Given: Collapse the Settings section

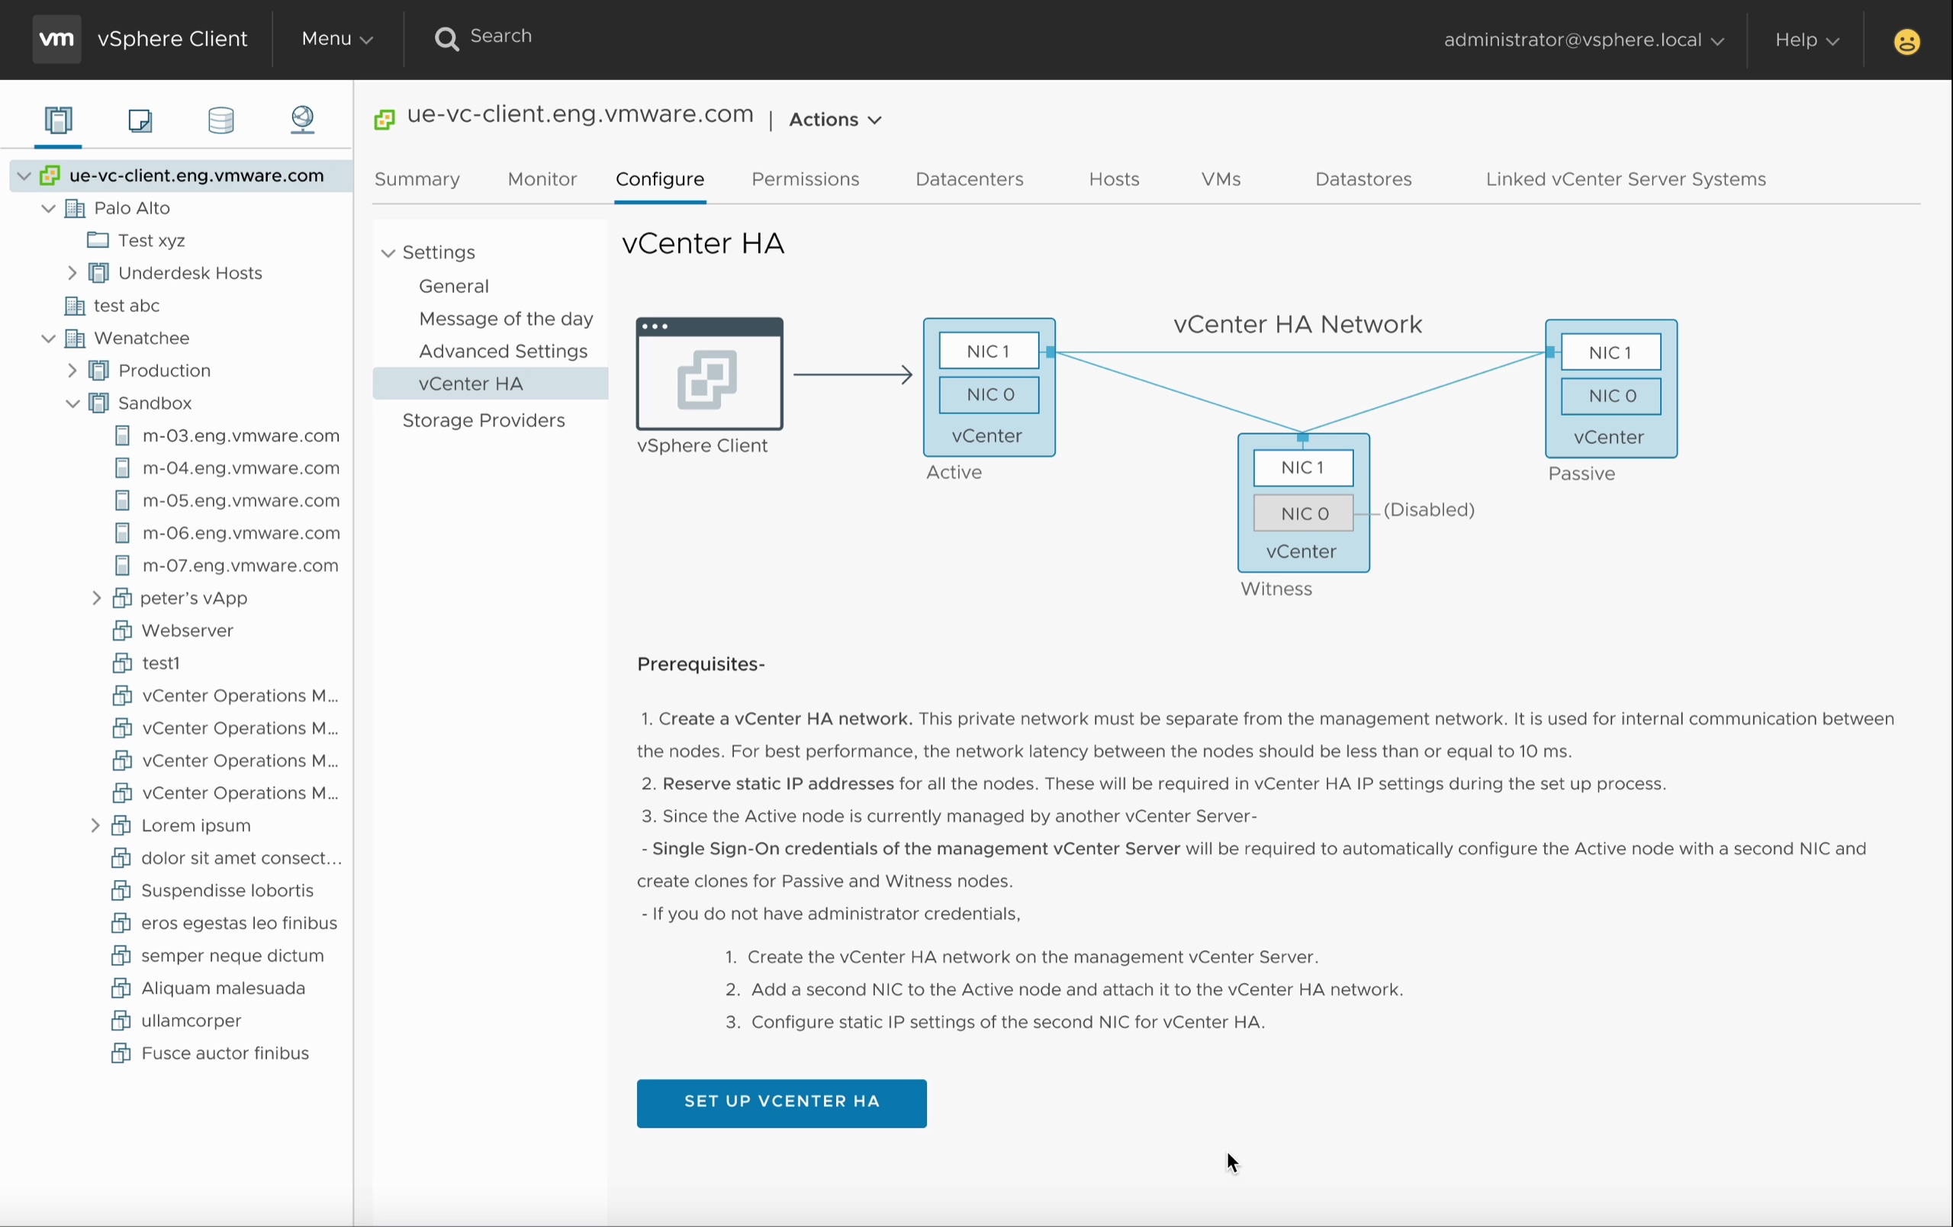Looking at the screenshot, I should [x=388, y=253].
